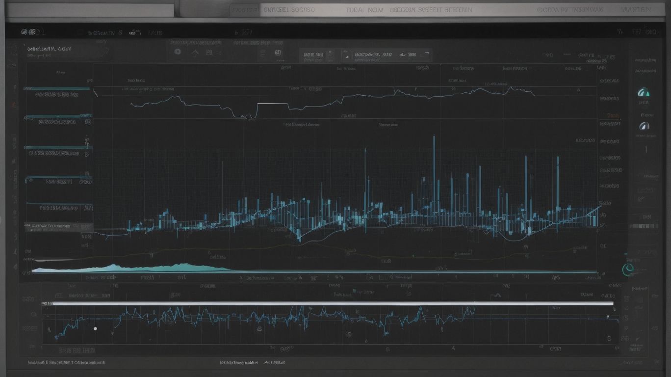Click the upward arrow icon in the chart toolbar
This screenshot has width=671, height=377.
(195, 53)
